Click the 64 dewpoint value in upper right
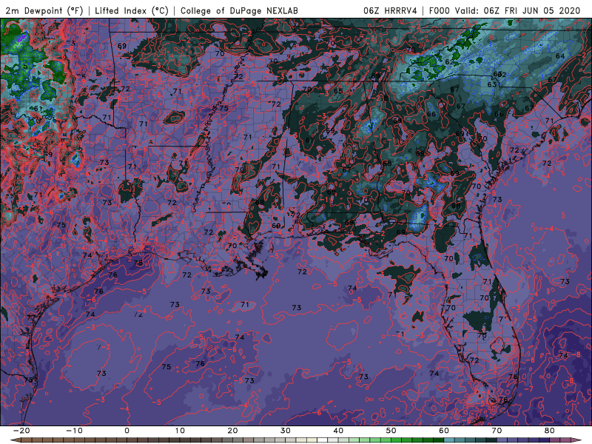Screen dimensions: 592x444 click(560, 56)
